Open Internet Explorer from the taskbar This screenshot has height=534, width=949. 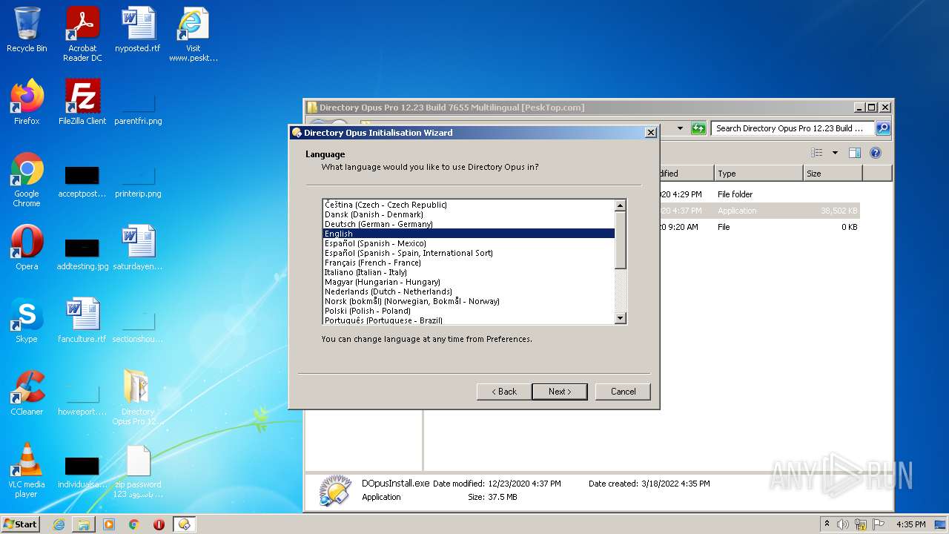pyautogui.click(x=59, y=524)
